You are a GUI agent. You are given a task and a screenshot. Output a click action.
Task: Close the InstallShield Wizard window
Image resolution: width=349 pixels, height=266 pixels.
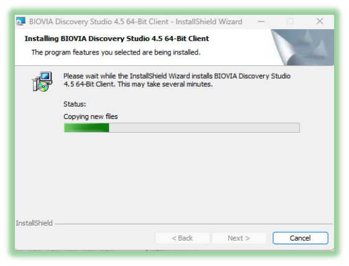pyautogui.click(x=320, y=22)
